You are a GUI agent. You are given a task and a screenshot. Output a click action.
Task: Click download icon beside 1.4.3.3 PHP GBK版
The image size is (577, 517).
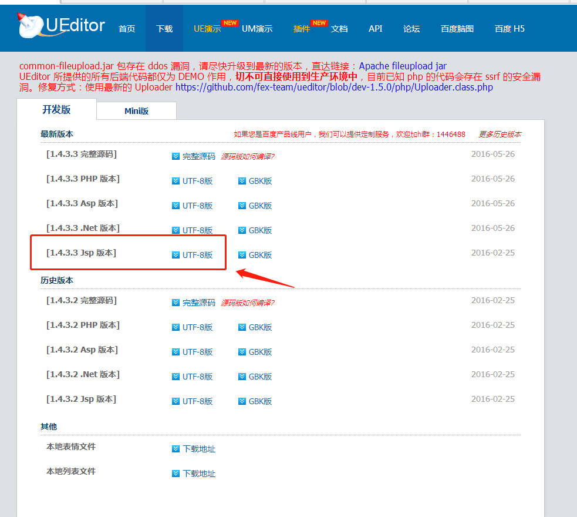coord(242,181)
